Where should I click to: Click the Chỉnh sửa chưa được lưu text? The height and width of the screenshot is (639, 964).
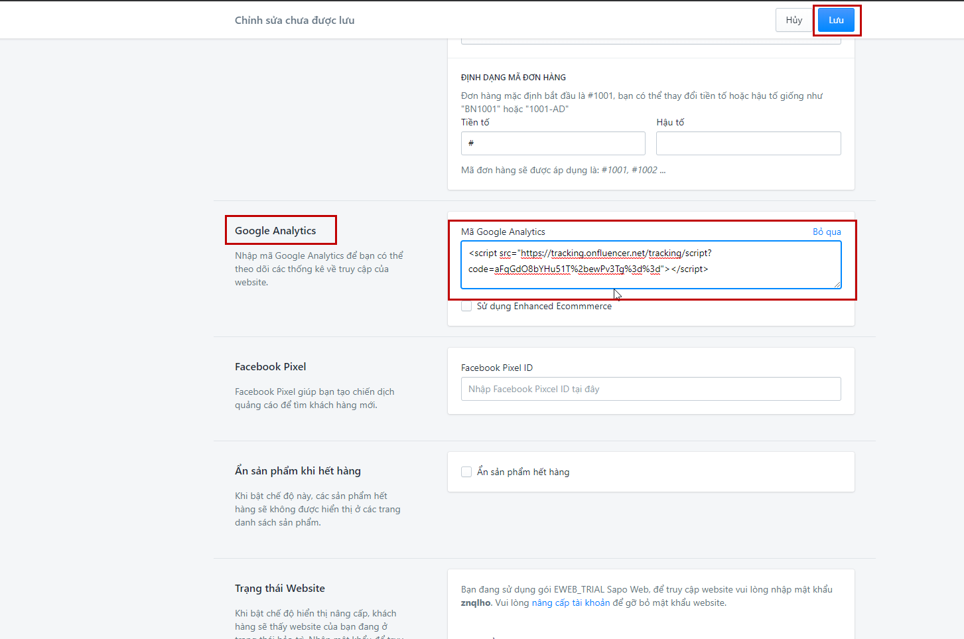[295, 20]
